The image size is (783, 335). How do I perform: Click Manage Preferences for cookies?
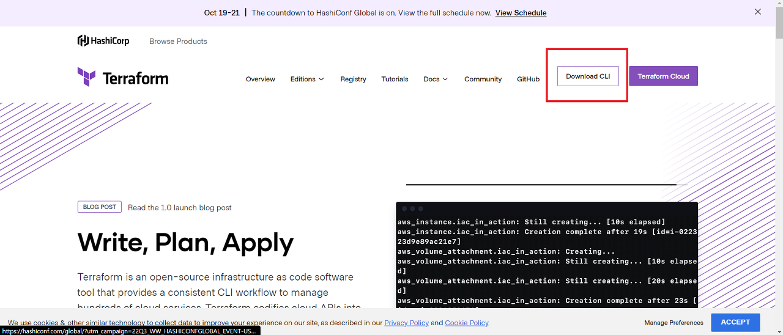coord(674,323)
